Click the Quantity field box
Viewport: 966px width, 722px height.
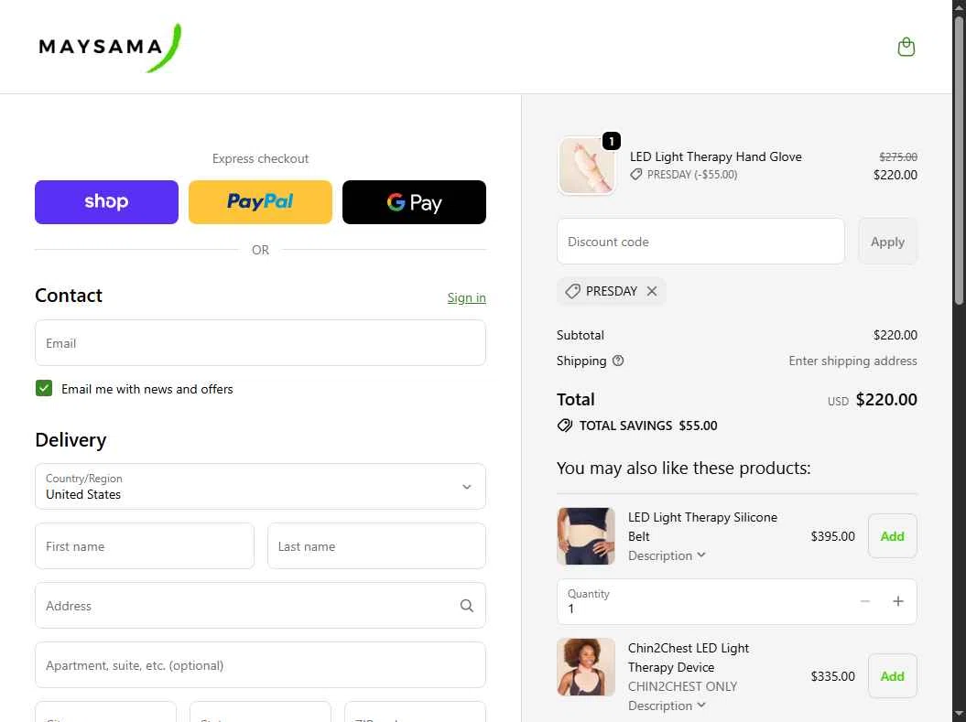(x=737, y=601)
